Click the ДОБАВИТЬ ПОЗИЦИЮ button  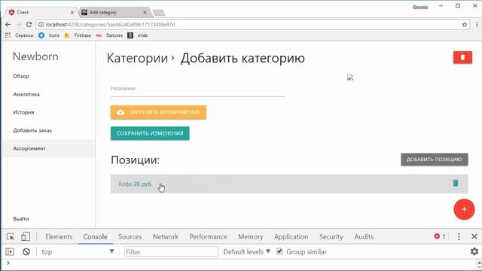(x=434, y=160)
